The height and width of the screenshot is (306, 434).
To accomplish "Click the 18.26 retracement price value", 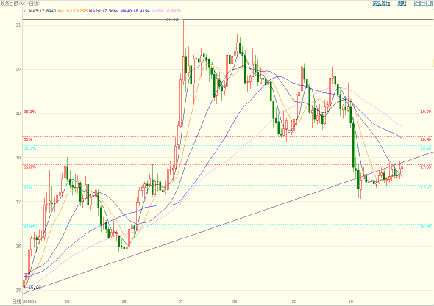I will (x=426, y=148).
